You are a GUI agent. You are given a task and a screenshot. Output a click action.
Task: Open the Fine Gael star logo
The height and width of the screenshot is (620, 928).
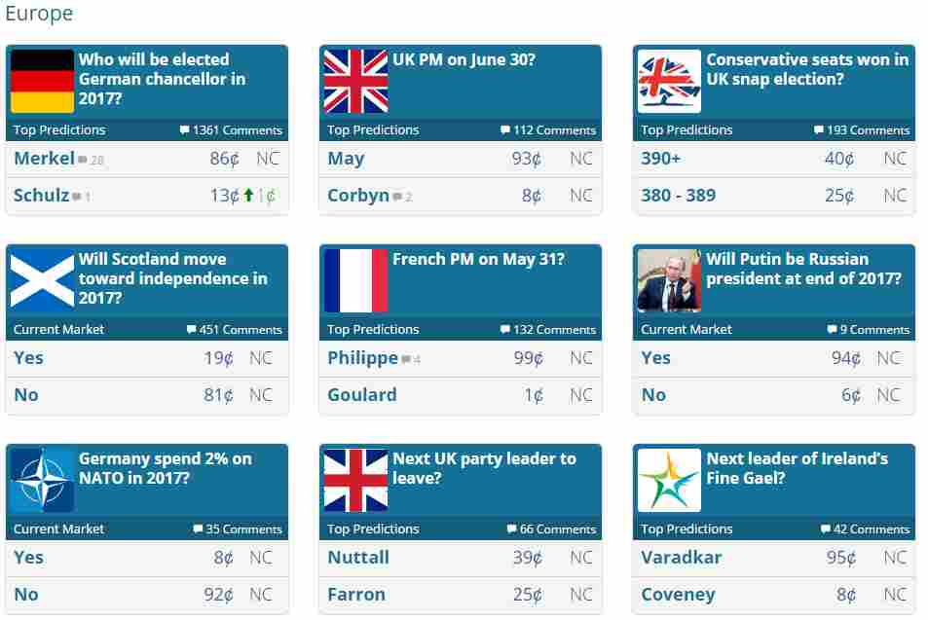click(x=669, y=480)
